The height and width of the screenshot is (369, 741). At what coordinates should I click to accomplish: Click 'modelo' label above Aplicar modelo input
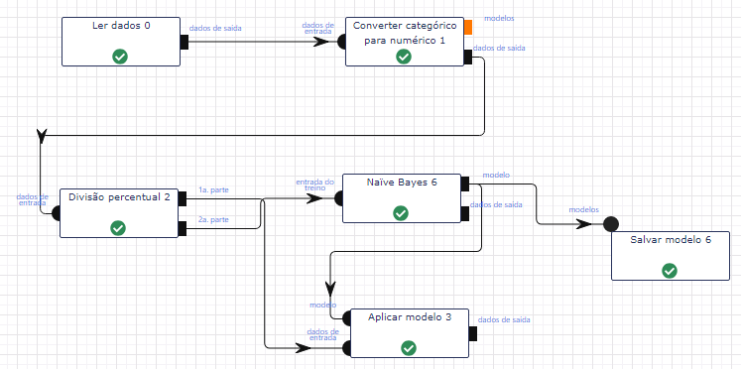coord(322,305)
